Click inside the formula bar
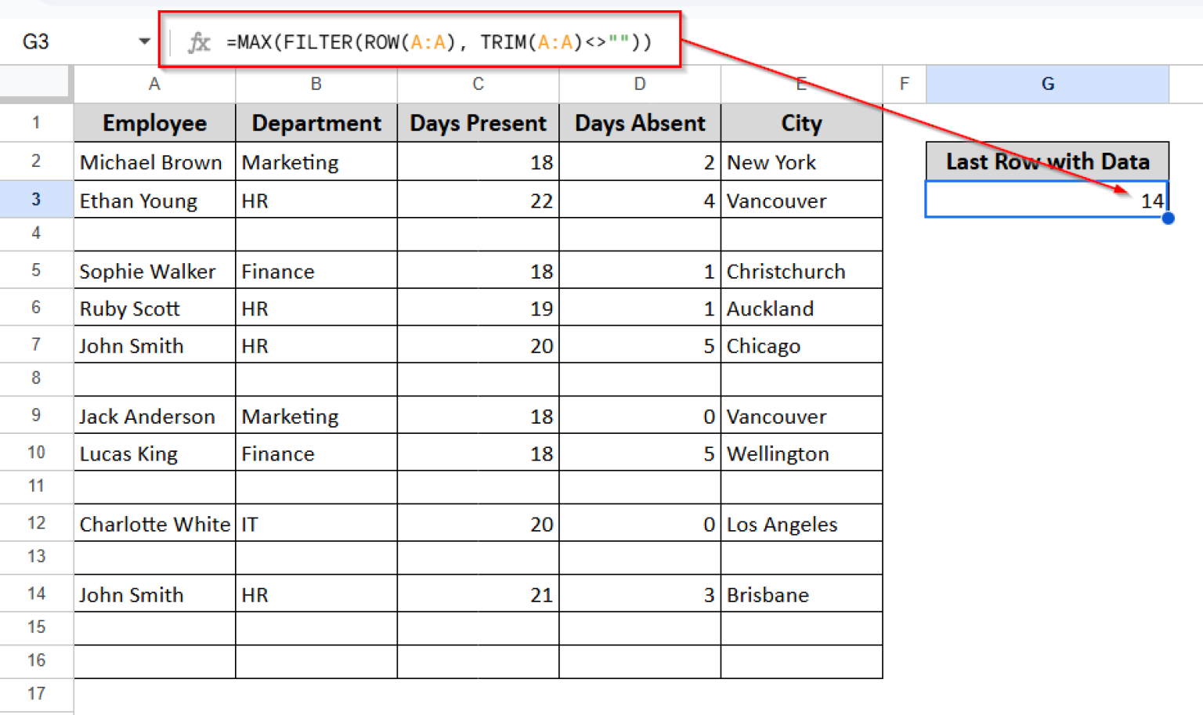The height and width of the screenshot is (715, 1203). click(470, 42)
